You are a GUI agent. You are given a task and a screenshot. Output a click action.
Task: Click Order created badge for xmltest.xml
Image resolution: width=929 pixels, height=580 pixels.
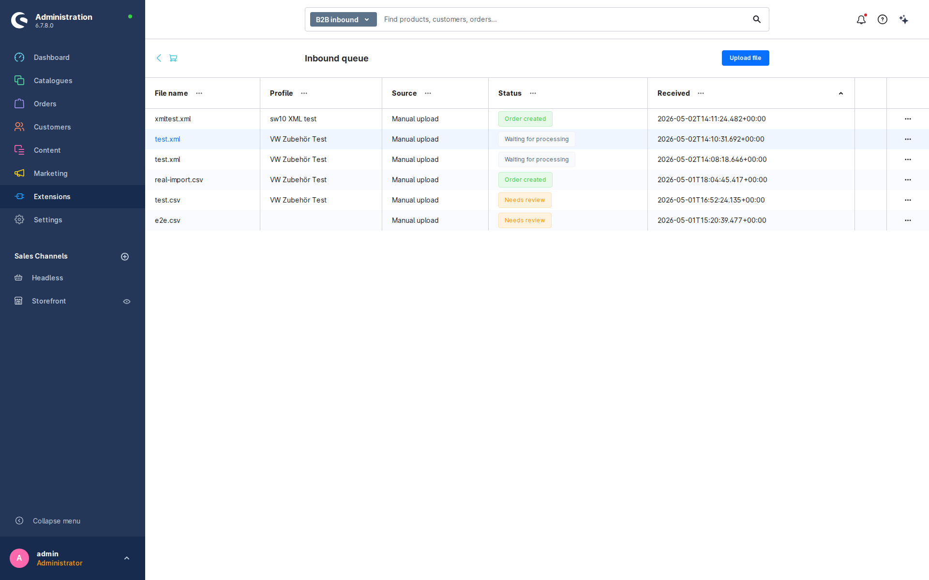point(525,119)
